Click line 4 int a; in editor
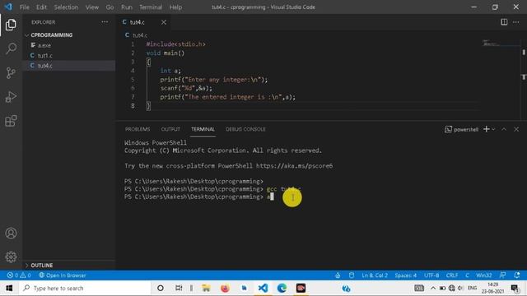This screenshot has height=296, width=527. (x=170, y=71)
